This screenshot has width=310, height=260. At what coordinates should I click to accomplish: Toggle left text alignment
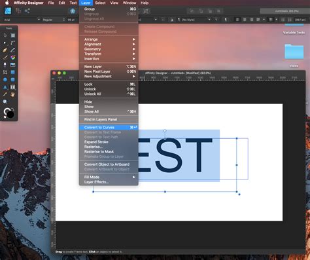click(237, 20)
